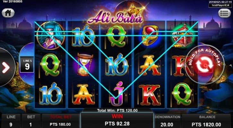Select the blue-haired woman symbol
The image size is (233, 128).
tap(51, 35)
